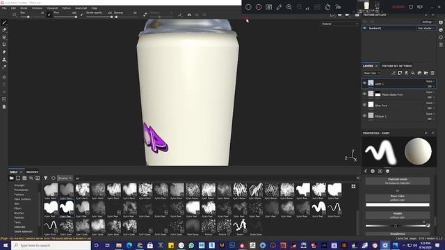Open the Main shader dropdown

[x=426, y=28]
